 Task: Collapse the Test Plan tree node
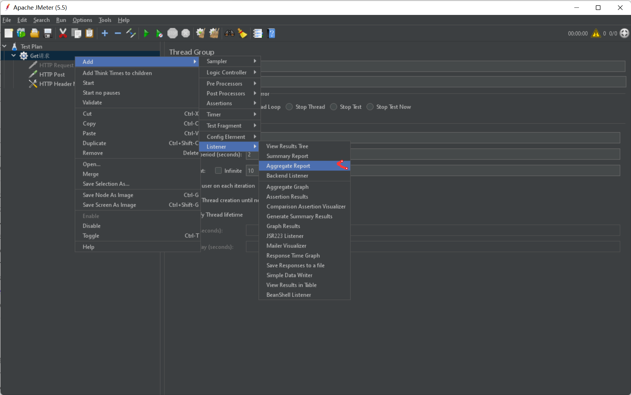pos(4,46)
